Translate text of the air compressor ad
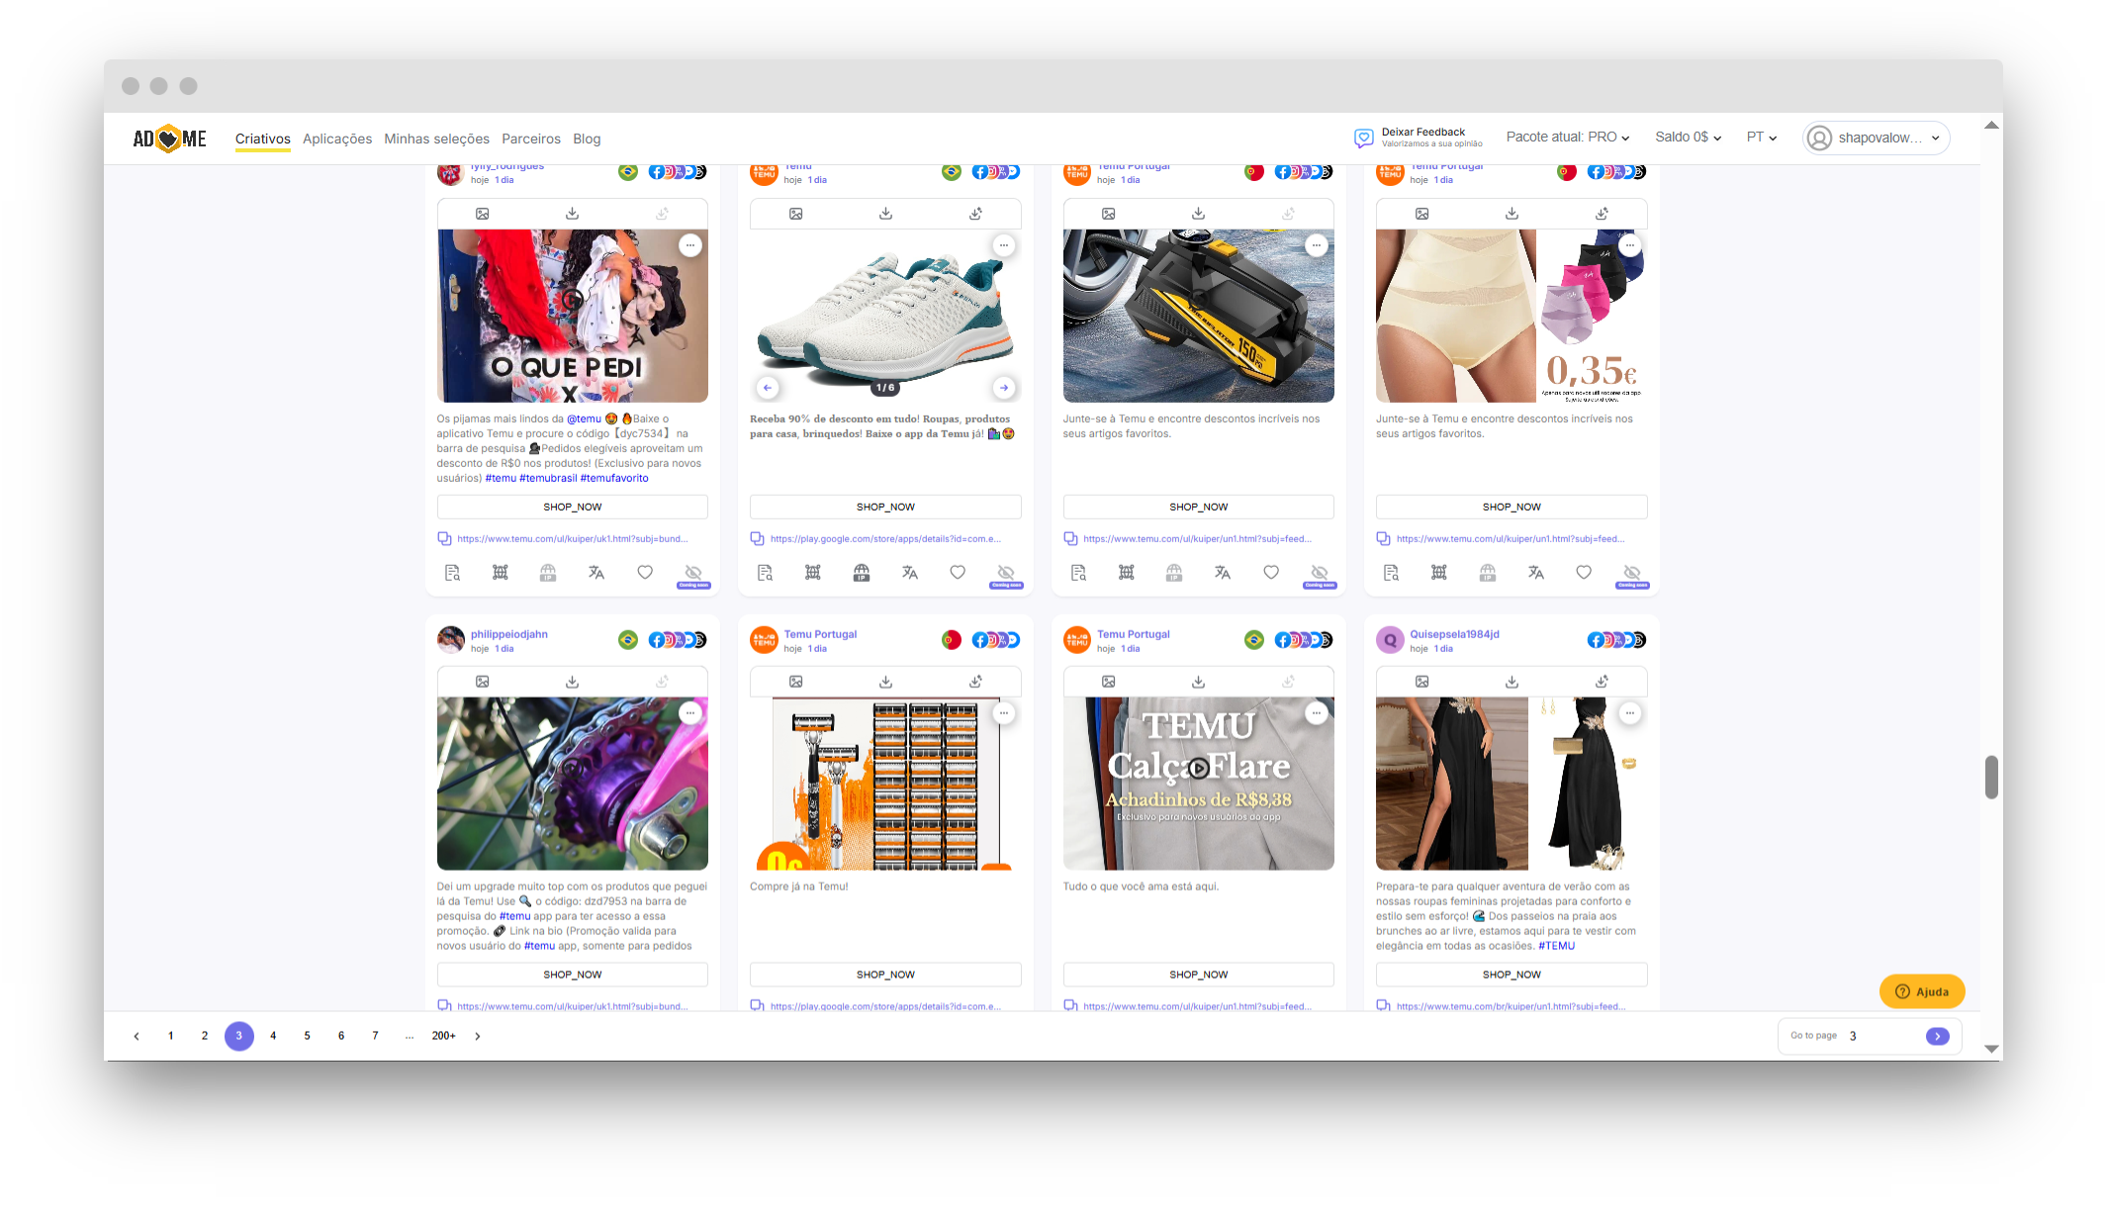2107x1209 pixels. 1223,573
